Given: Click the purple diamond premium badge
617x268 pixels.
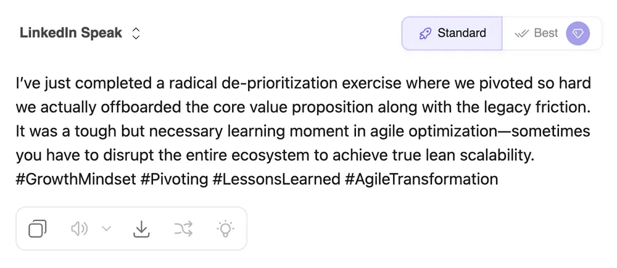Looking at the screenshot, I should pyautogui.click(x=578, y=33).
